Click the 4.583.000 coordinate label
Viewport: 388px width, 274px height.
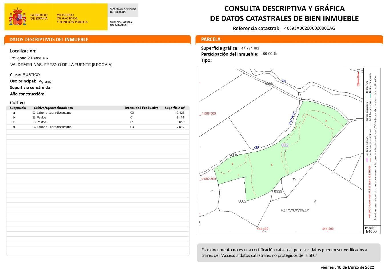coord(208,114)
